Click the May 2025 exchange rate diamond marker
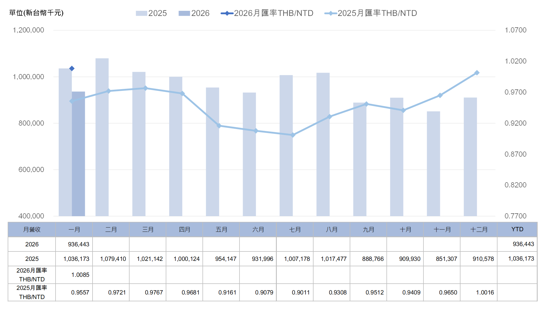Viewport: 553px width, 309px height. [x=219, y=126]
